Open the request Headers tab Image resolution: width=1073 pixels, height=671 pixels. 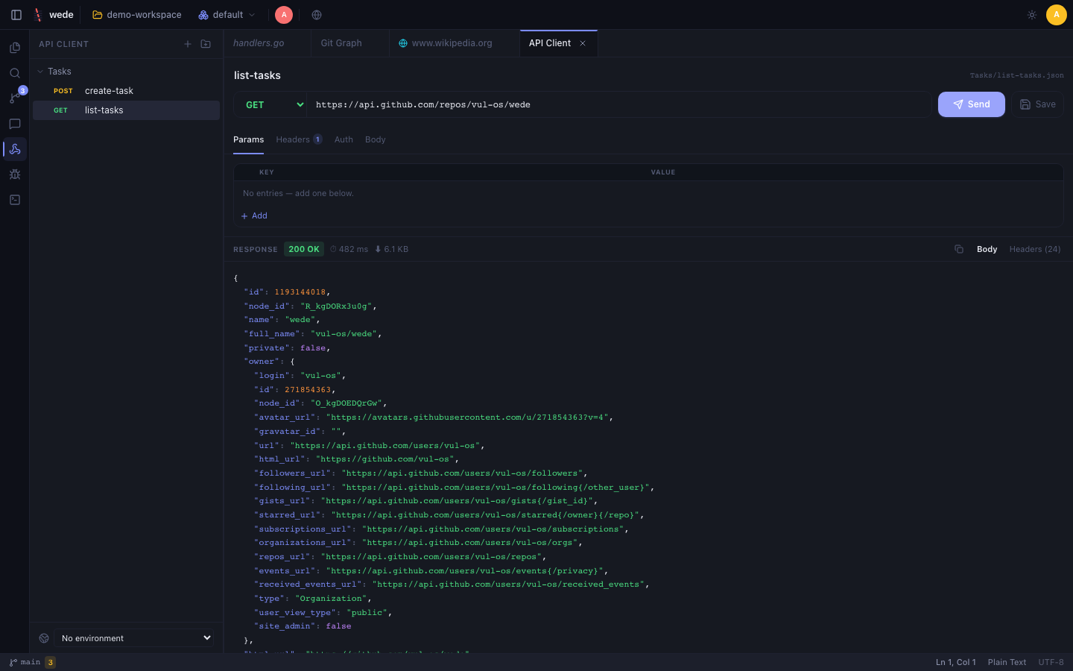coord(298,139)
